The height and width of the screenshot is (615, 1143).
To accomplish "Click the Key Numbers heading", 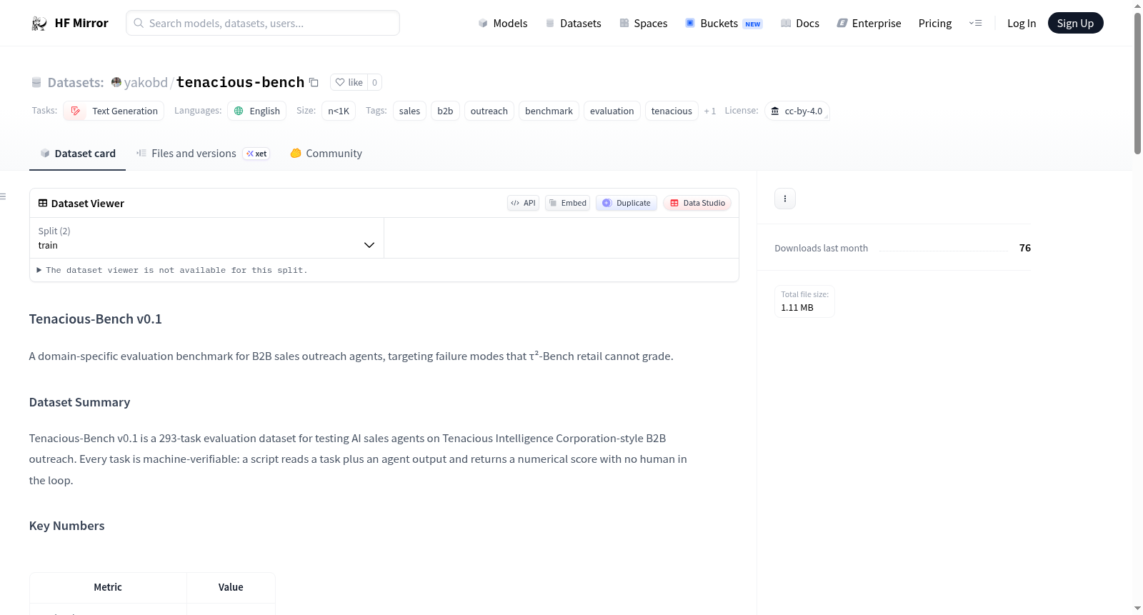I will [67, 526].
